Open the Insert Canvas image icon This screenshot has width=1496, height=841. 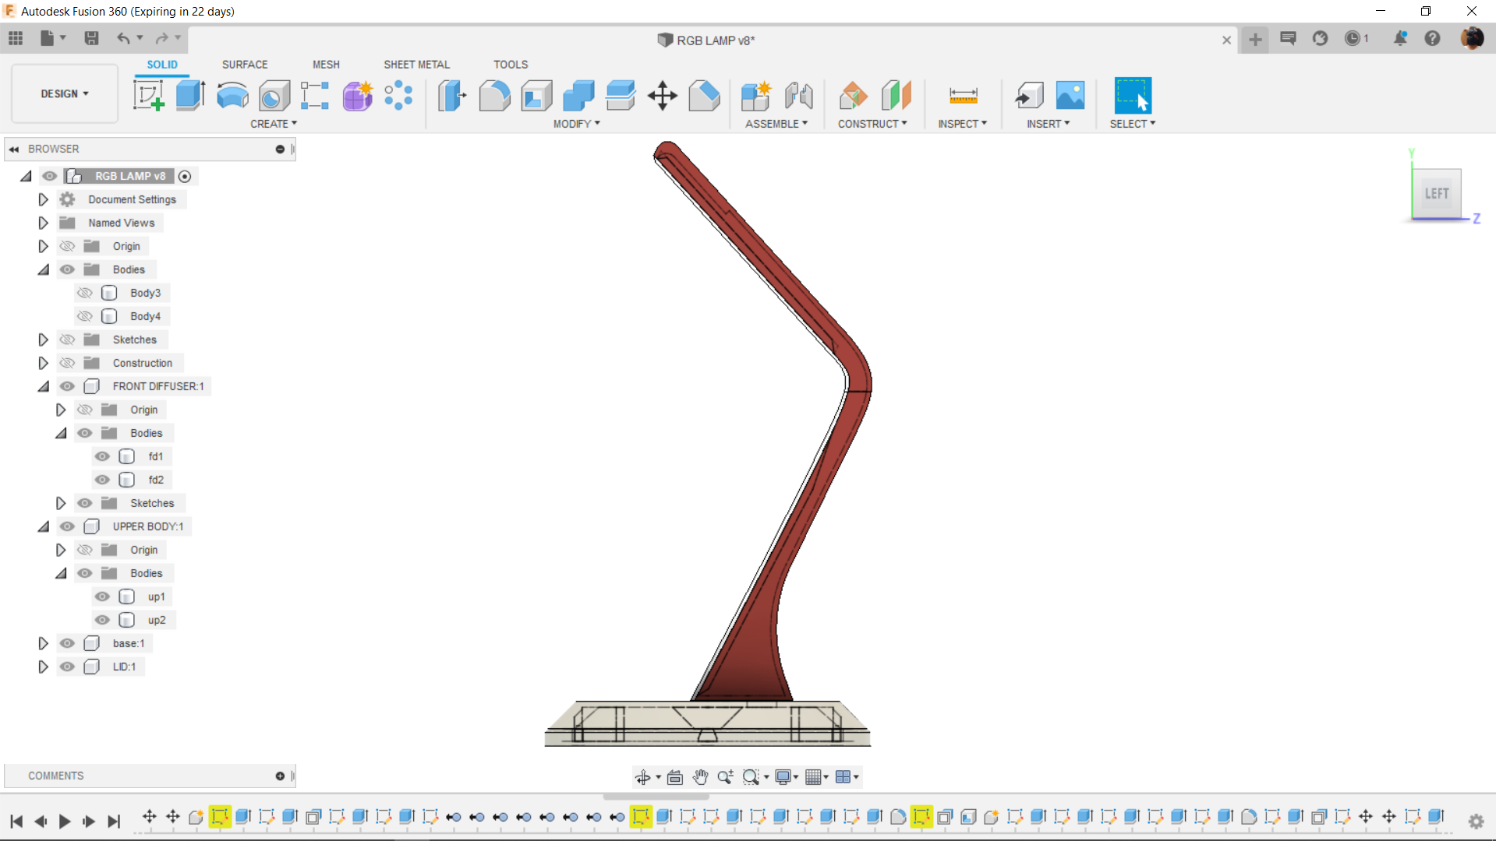[1069, 95]
